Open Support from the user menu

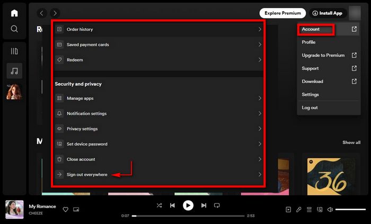329,68
